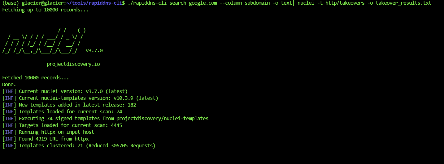Click the "Done." output line
The width and height of the screenshot is (444, 164).
pyautogui.click(x=9, y=84)
